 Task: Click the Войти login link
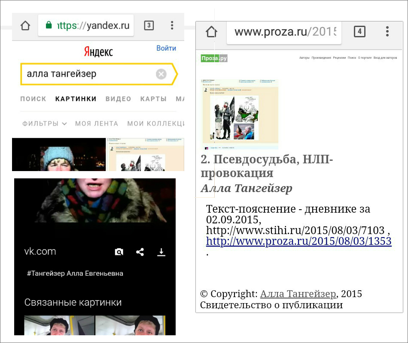pyautogui.click(x=166, y=48)
